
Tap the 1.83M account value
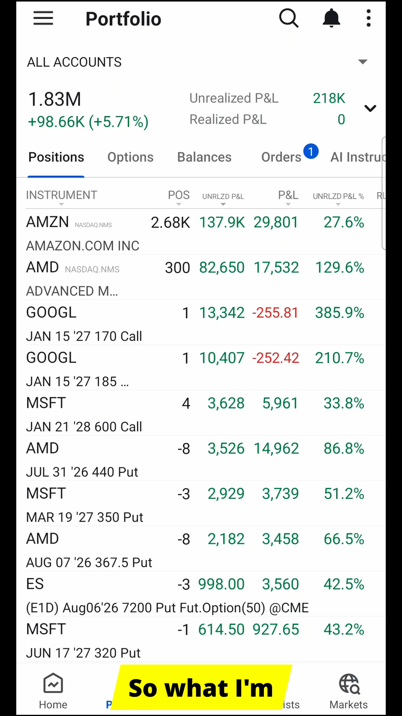(55, 100)
